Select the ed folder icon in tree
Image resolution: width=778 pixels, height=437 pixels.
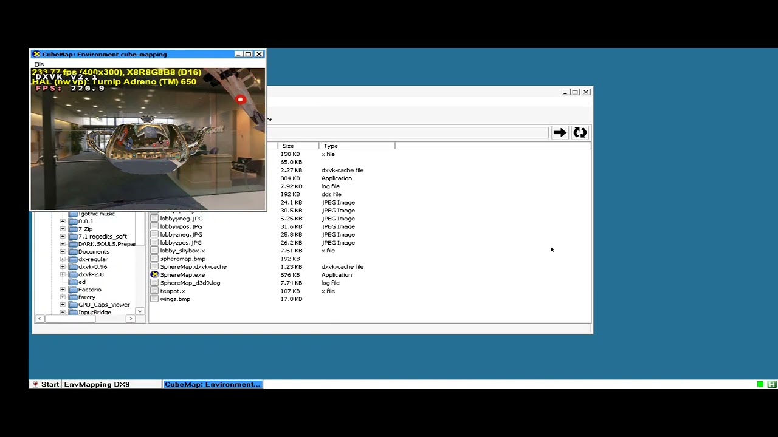[x=73, y=282]
